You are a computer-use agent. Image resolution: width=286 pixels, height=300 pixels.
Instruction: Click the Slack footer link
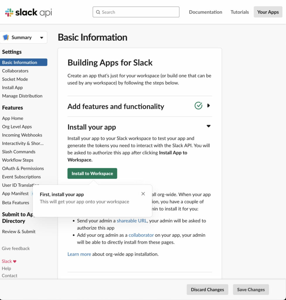point(7,261)
